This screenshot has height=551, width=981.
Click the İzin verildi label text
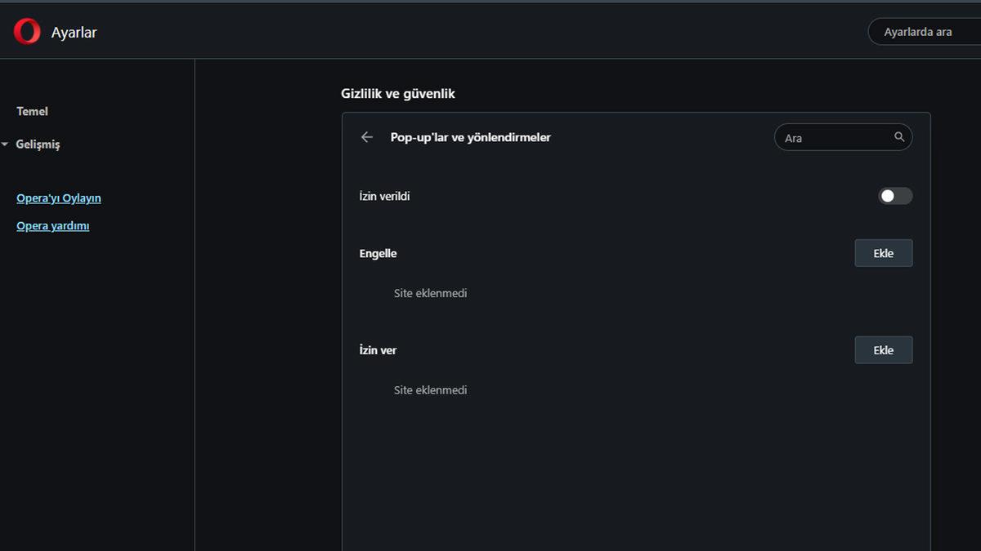click(x=384, y=197)
